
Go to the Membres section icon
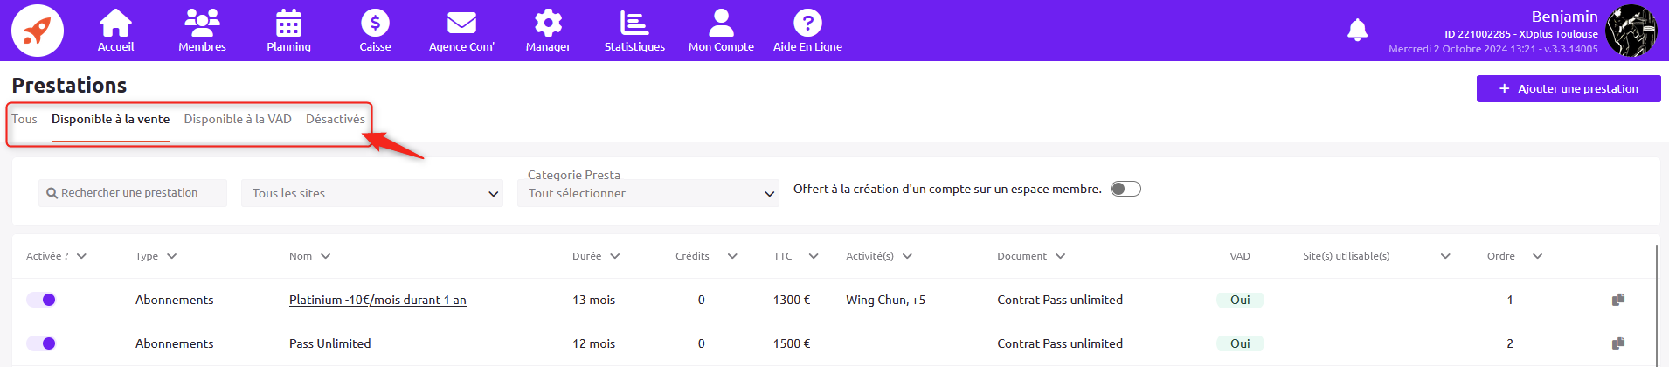click(x=202, y=24)
